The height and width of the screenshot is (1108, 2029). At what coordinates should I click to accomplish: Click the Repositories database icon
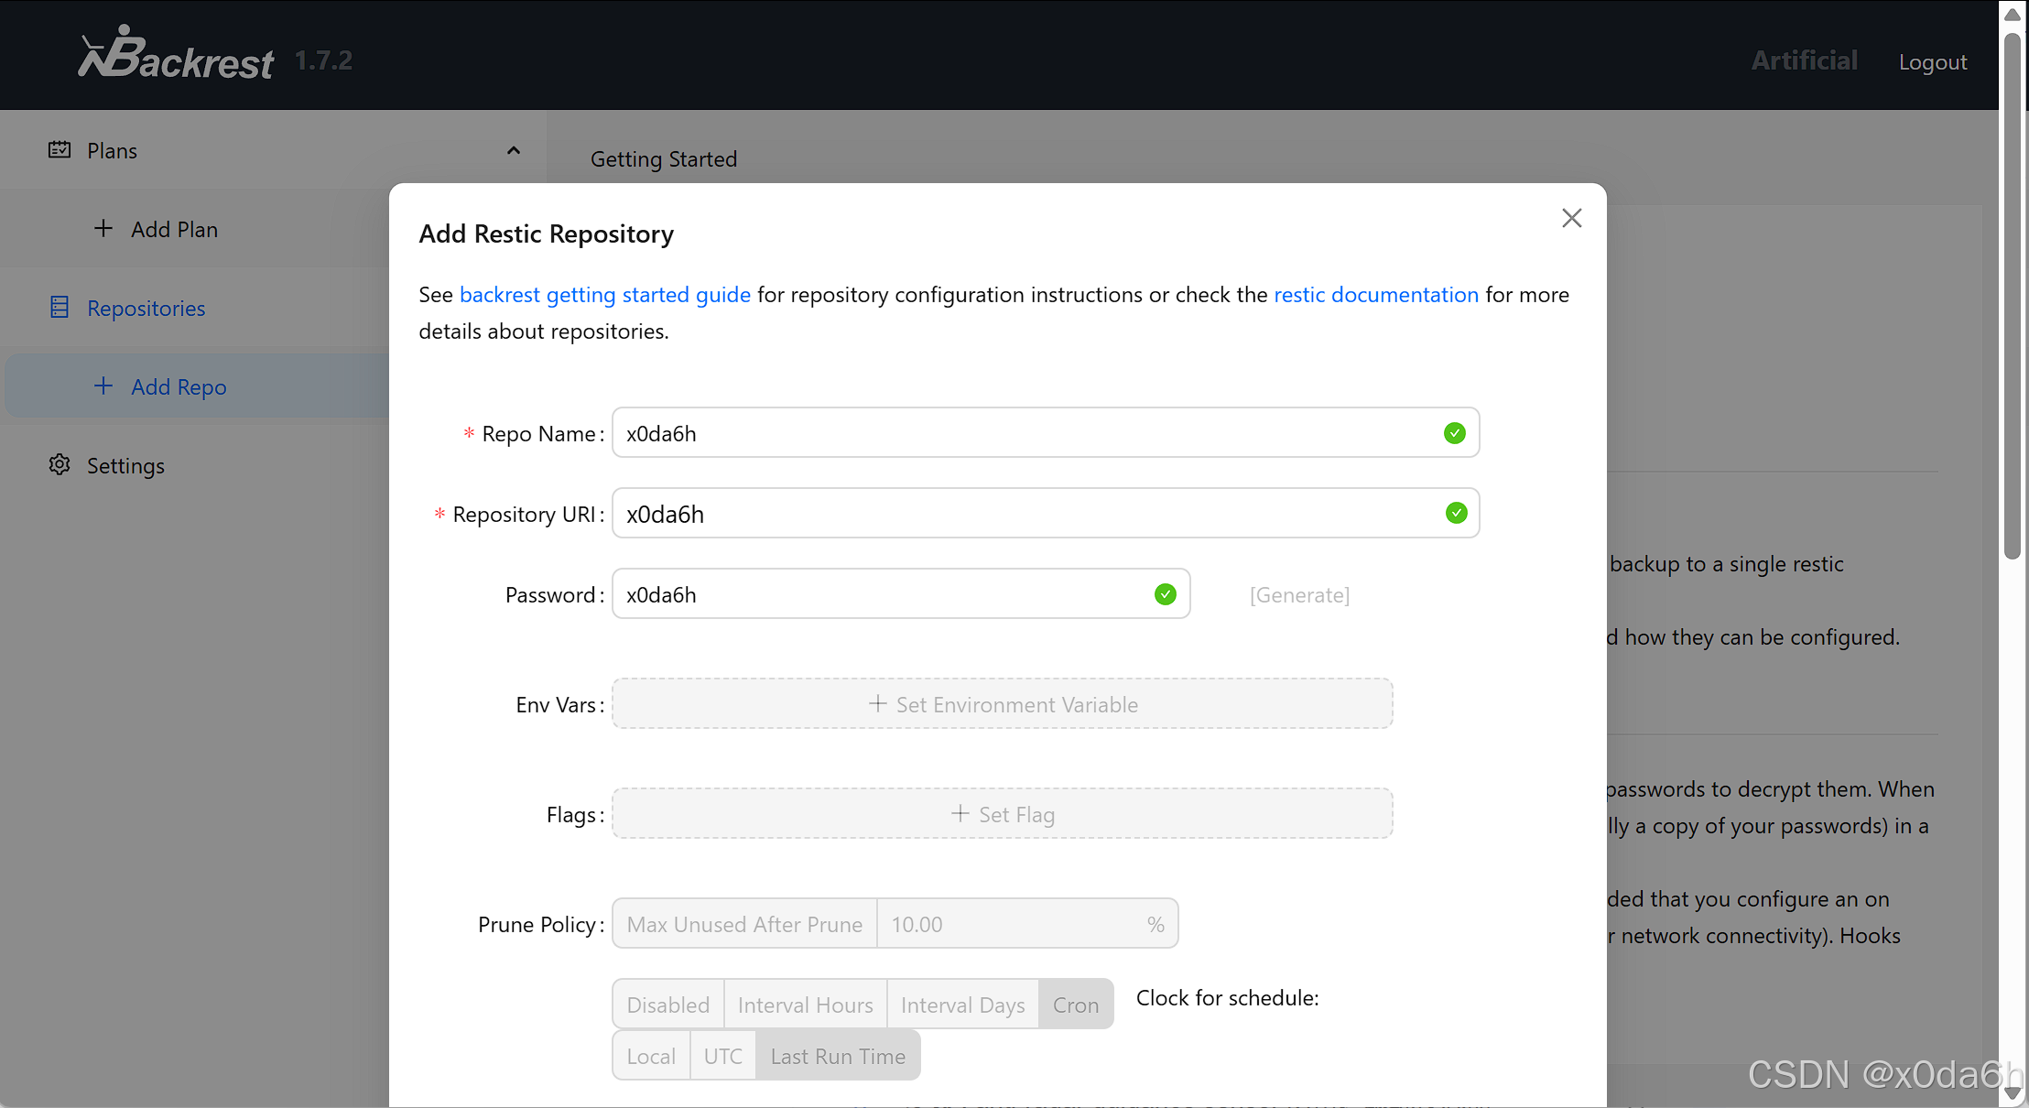60,308
